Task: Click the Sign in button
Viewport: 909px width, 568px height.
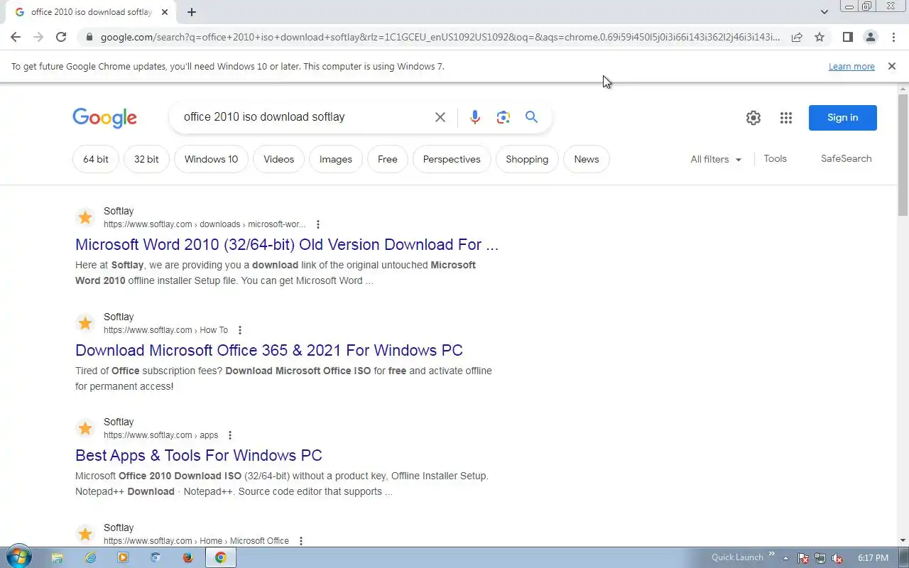Action: [843, 118]
